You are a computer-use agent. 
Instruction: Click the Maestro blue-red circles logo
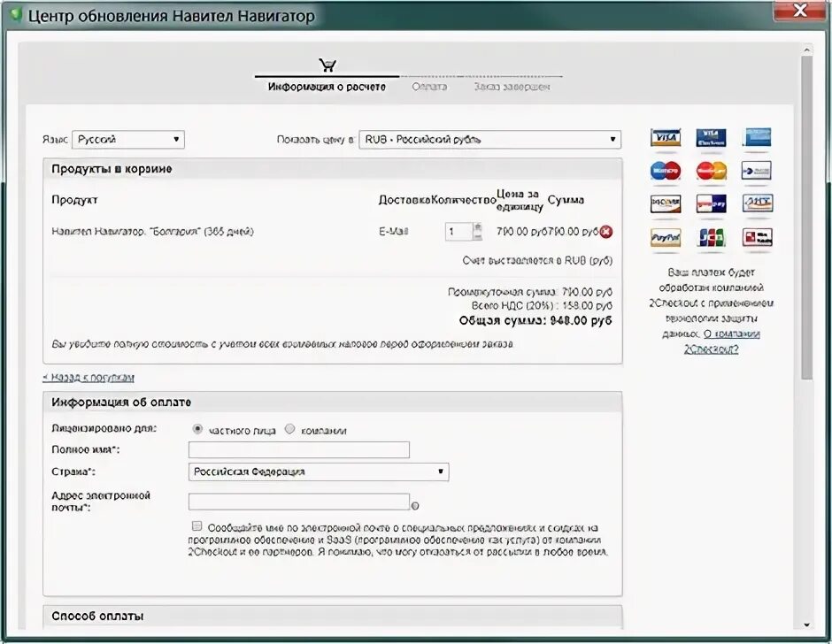(x=666, y=171)
